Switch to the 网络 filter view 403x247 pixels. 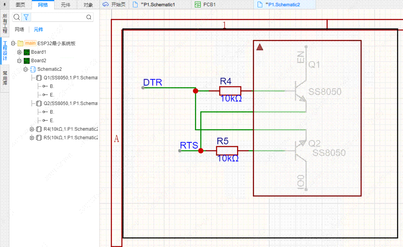pos(19,30)
